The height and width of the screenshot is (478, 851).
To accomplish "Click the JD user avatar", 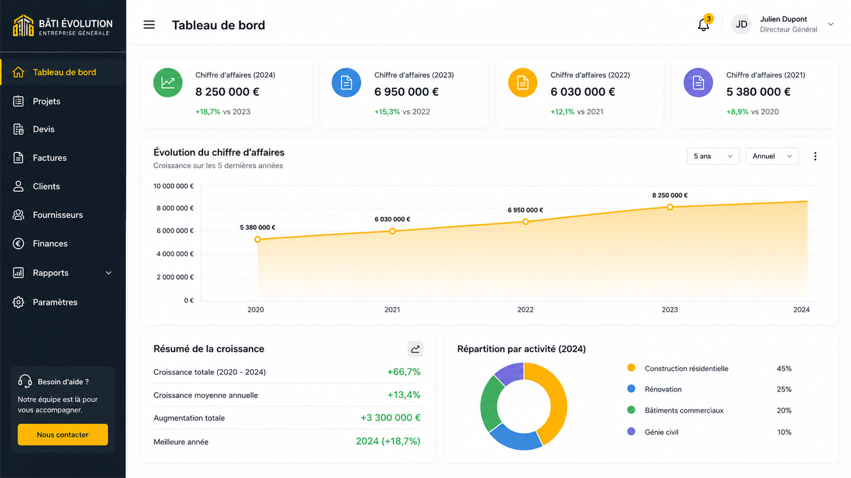I will [741, 24].
